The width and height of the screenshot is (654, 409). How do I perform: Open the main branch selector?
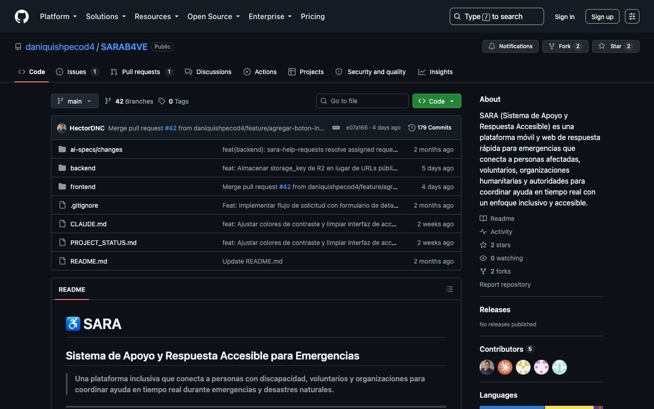(74, 101)
